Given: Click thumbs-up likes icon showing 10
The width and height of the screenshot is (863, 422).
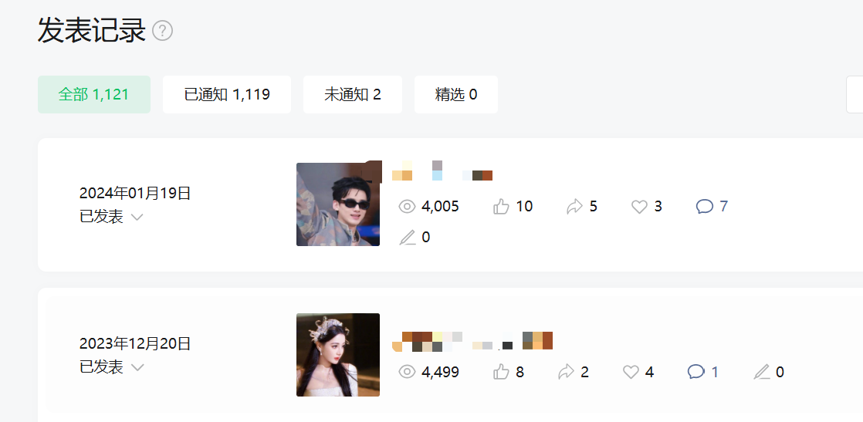Looking at the screenshot, I should click(502, 207).
